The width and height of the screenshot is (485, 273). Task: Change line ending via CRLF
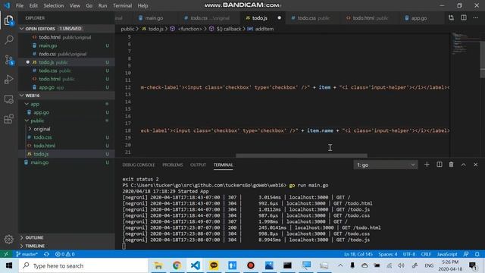426,254
